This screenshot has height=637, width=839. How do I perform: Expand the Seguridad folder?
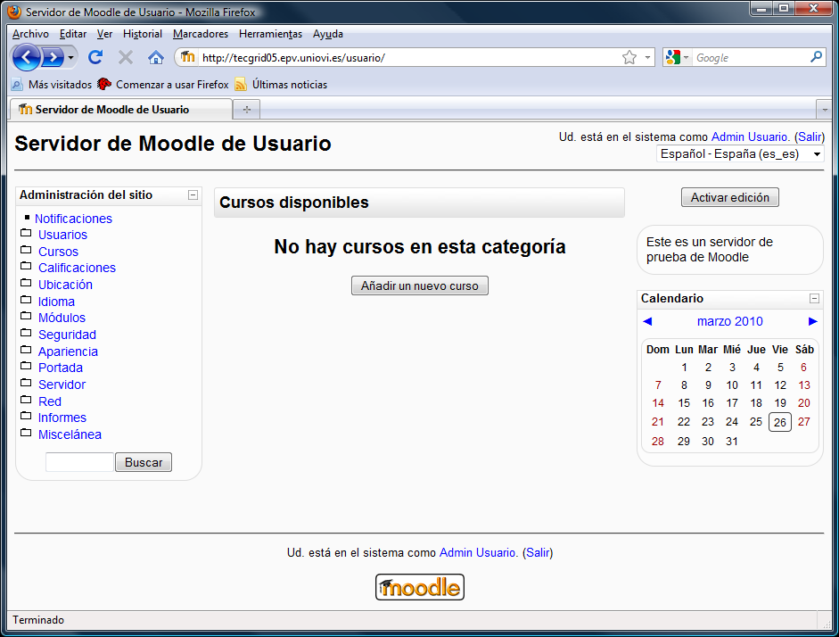pyautogui.click(x=68, y=335)
